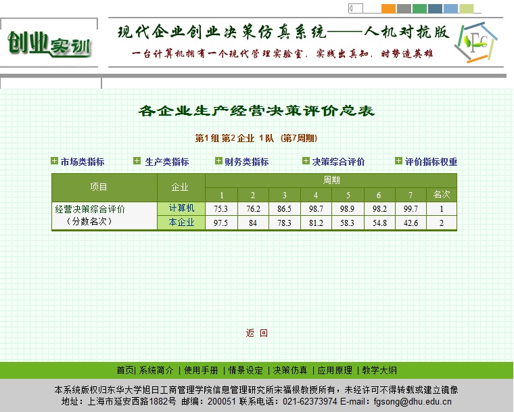The height and width of the screenshot is (412, 514).
Task: Select 计算机 period 5 score 98.9
Action: click(348, 208)
